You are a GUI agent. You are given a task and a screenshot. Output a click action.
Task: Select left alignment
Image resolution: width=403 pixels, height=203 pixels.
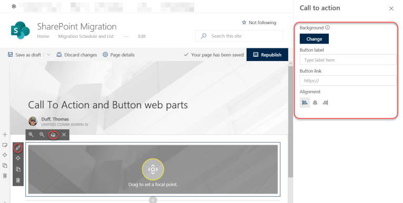(x=305, y=103)
